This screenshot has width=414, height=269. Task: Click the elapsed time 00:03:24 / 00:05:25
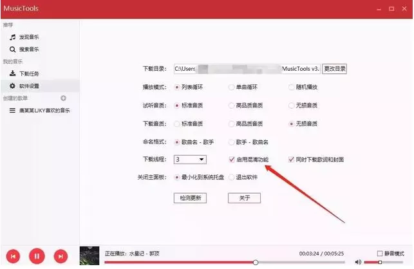(321, 254)
